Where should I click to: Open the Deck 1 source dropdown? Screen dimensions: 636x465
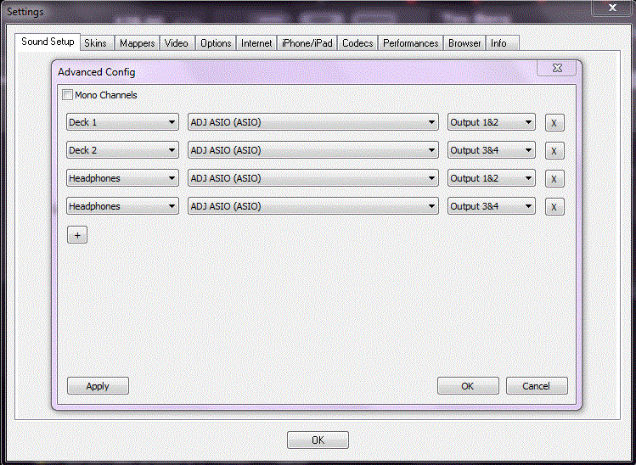(122, 122)
